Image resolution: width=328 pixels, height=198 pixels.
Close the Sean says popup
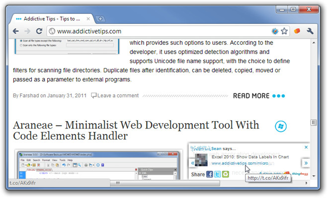[306, 147]
